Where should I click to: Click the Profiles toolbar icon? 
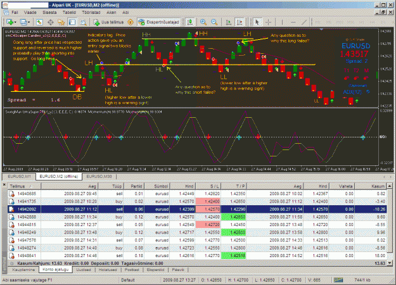point(23,22)
